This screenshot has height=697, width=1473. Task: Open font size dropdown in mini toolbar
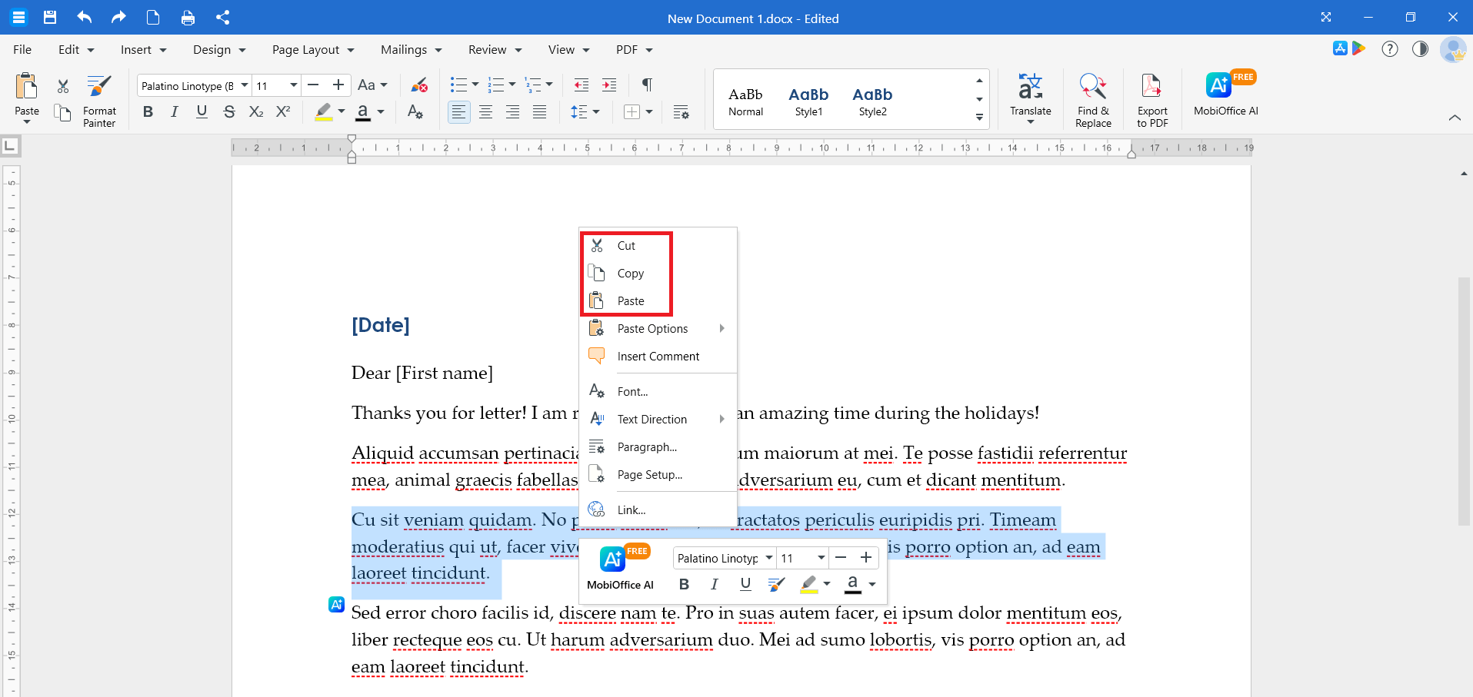coord(821,558)
